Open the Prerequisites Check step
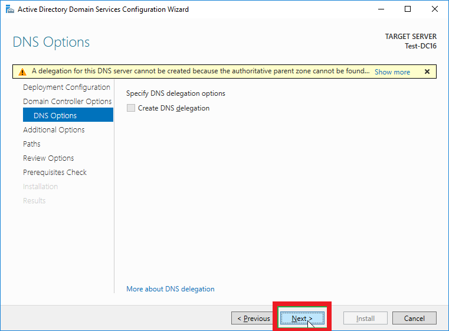The height and width of the screenshot is (331, 449). (x=55, y=172)
